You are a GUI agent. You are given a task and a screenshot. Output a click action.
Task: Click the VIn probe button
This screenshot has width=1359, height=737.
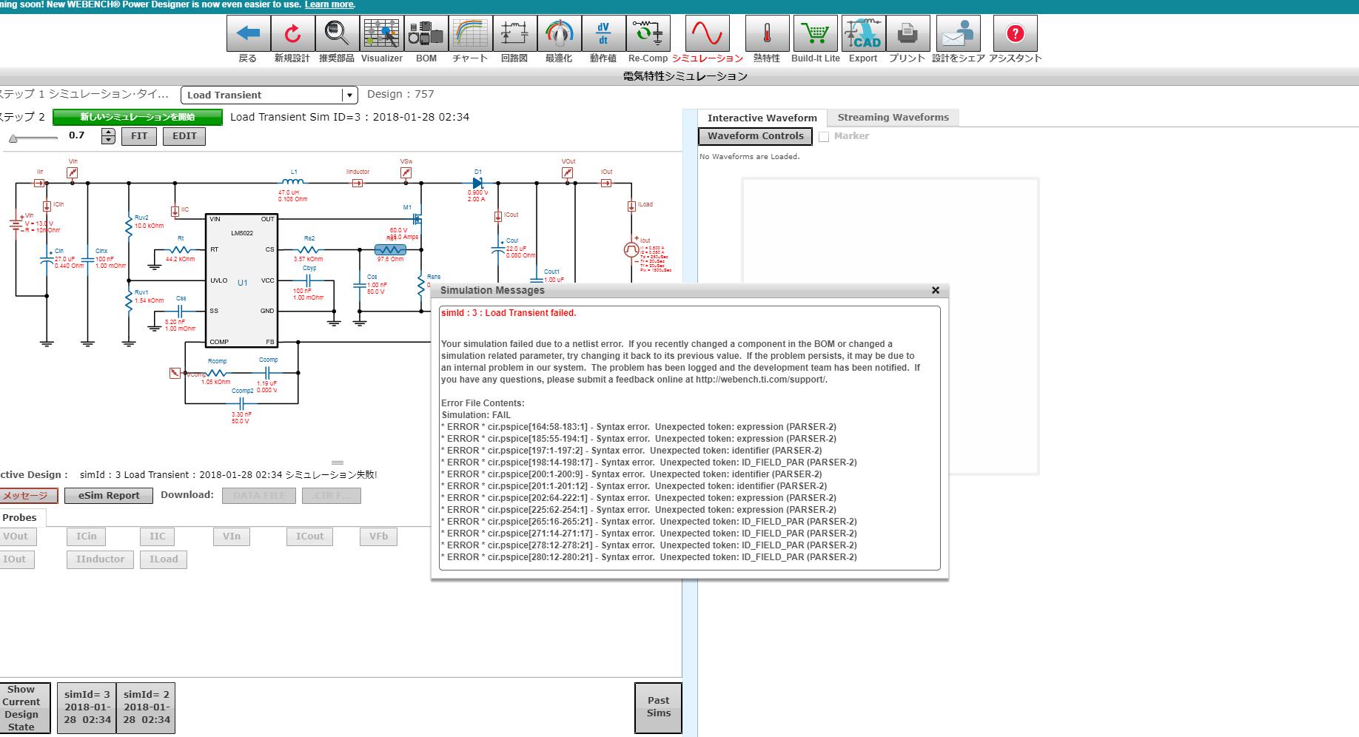tap(232, 536)
